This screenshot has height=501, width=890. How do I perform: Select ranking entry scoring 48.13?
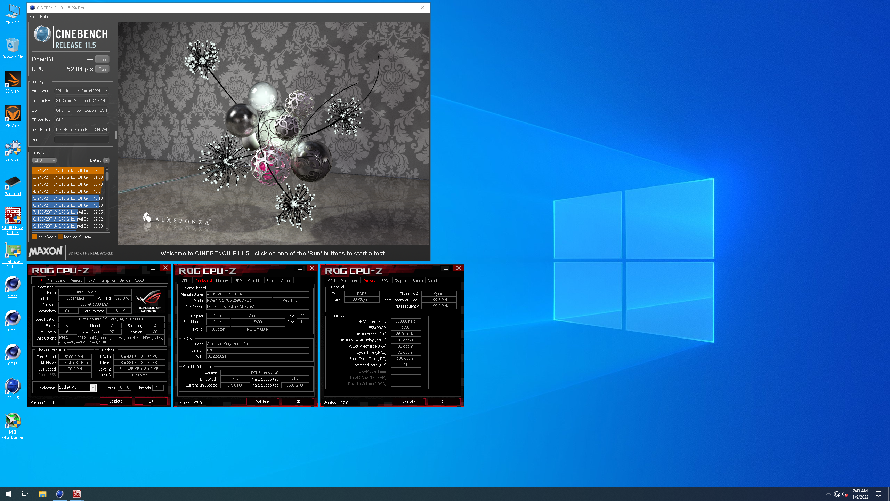pyautogui.click(x=68, y=198)
